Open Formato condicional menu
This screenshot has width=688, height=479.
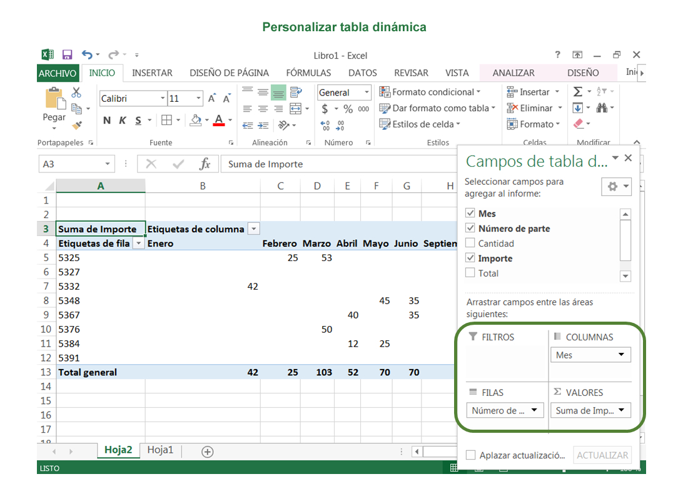coord(430,92)
